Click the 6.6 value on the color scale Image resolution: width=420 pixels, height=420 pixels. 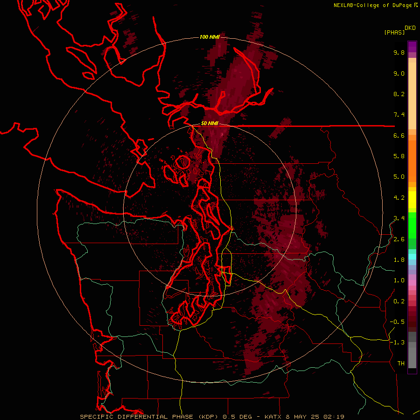tap(399, 135)
